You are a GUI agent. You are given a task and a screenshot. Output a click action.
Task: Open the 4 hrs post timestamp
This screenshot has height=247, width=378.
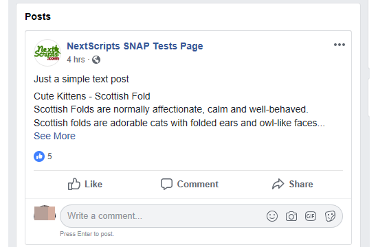click(x=76, y=60)
